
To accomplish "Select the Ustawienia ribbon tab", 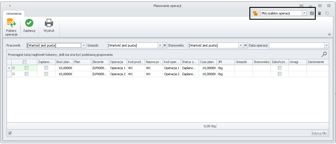I will click(x=14, y=14).
